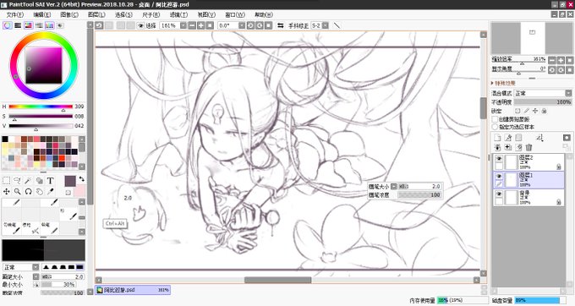Pick the red swatch in palette
The height and width of the screenshot is (306, 575).
coord(61,158)
